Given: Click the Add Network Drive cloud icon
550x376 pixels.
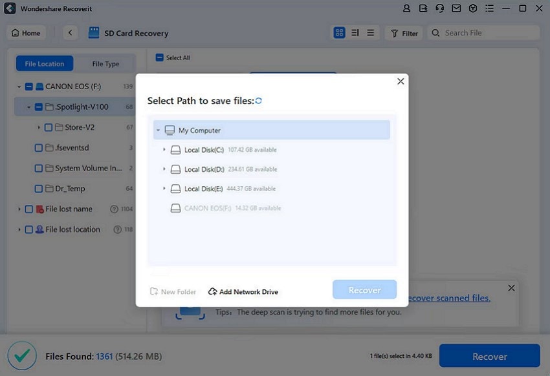Looking at the screenshot, I should [213, 291].
